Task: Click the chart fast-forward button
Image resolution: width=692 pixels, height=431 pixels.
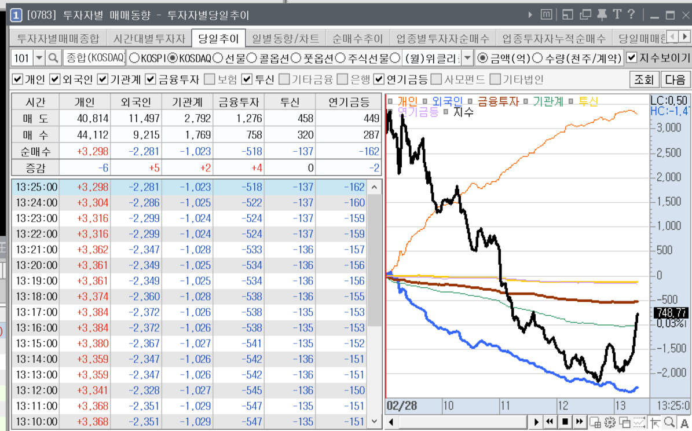Action: tap(579, 422)
